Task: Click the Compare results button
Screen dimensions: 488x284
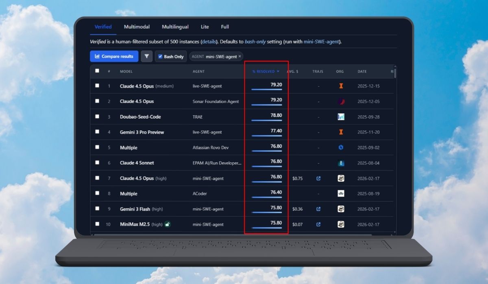Action: [114, 56]
